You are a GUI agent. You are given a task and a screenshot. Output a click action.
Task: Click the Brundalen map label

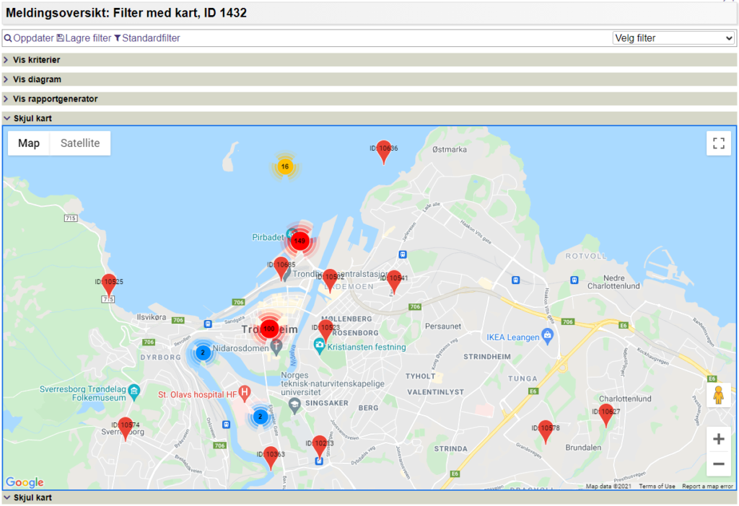[583, 448]
